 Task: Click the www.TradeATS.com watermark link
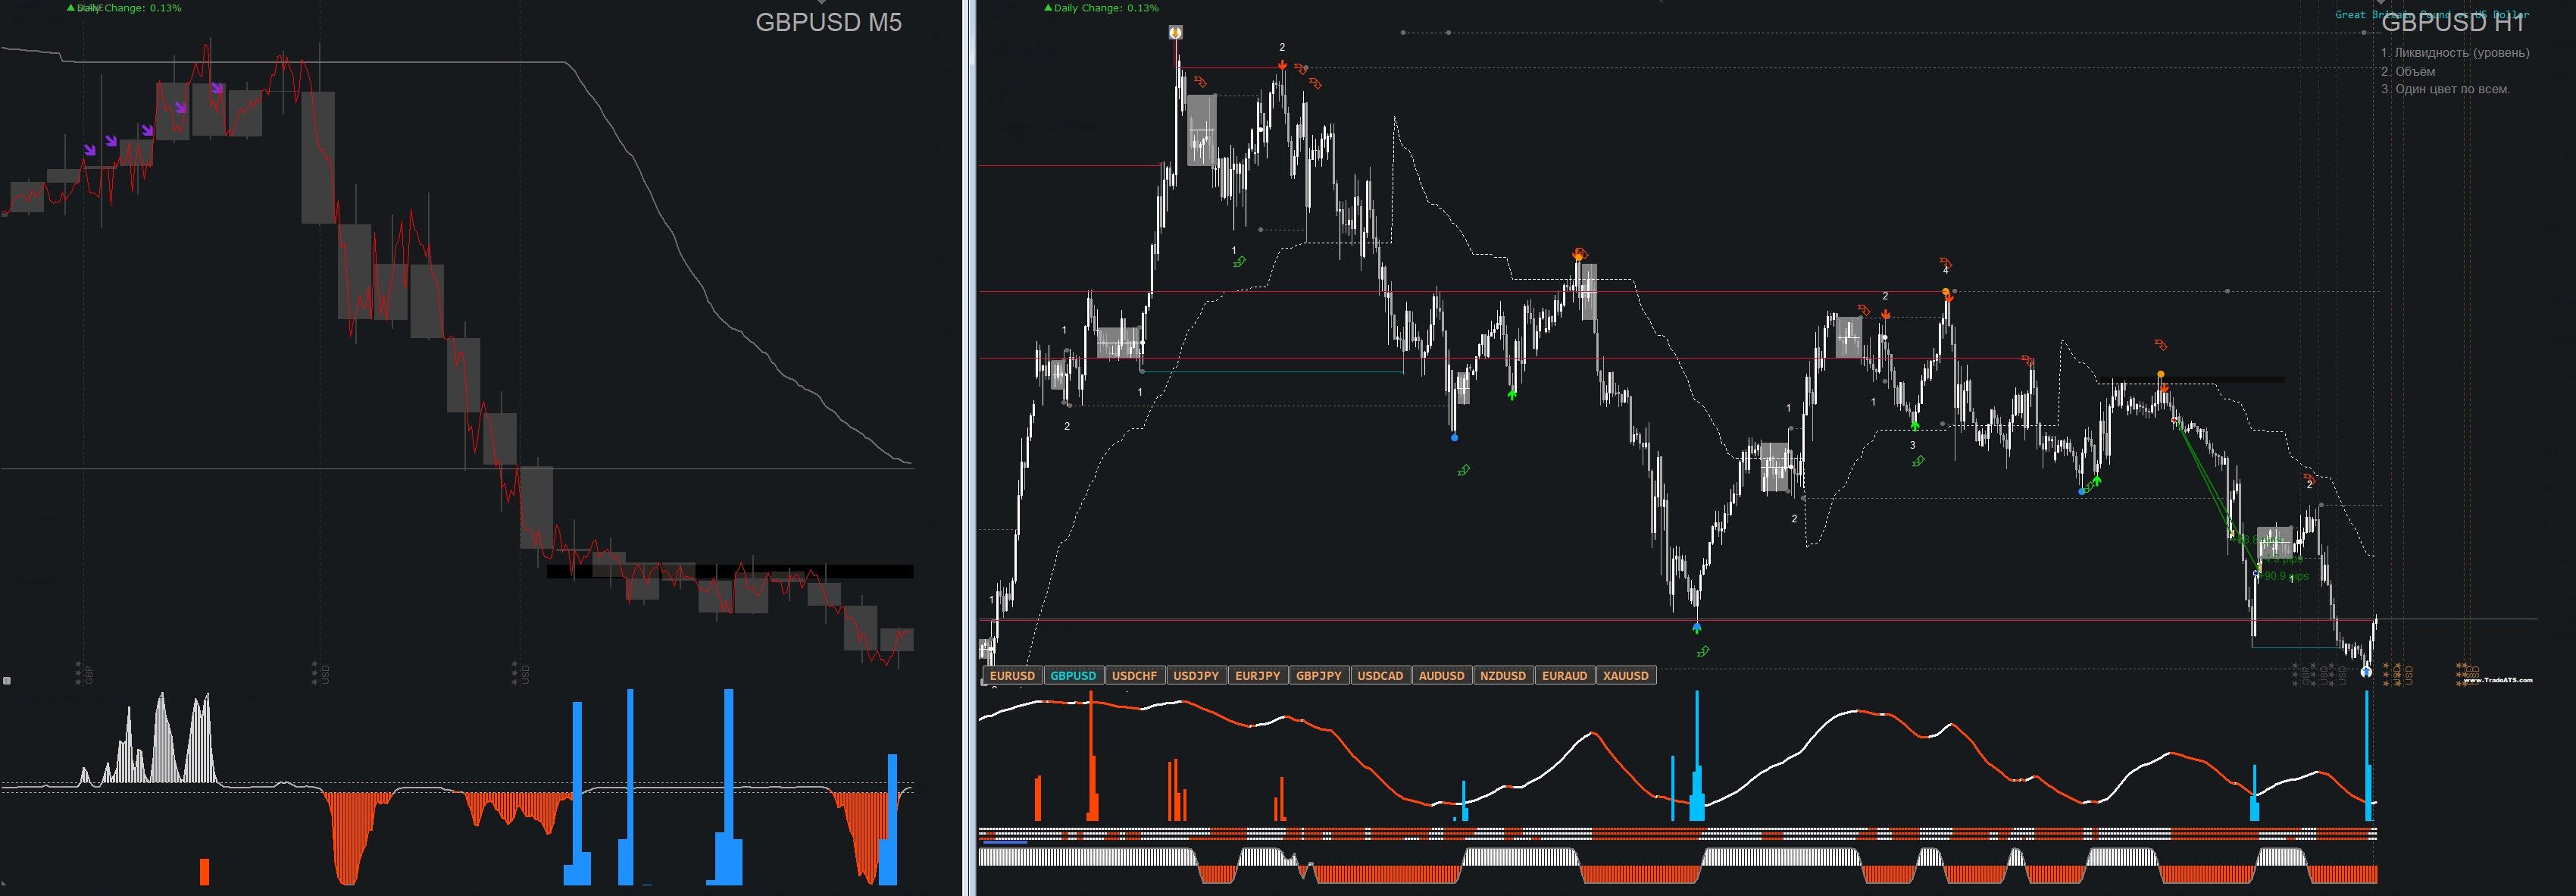[2497, 680]
